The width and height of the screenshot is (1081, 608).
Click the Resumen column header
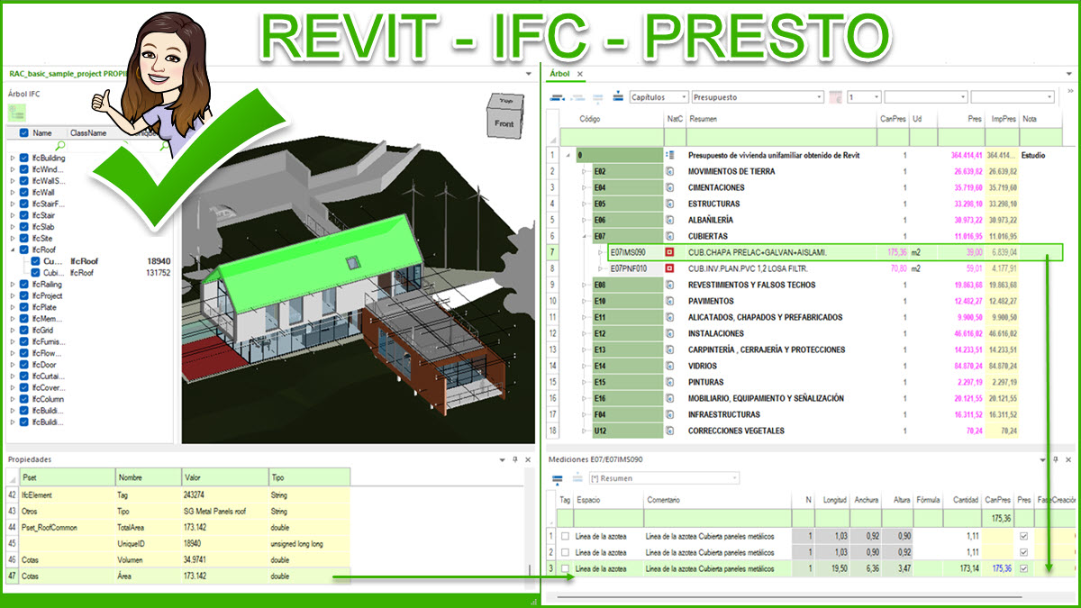(x=780, y=119)
